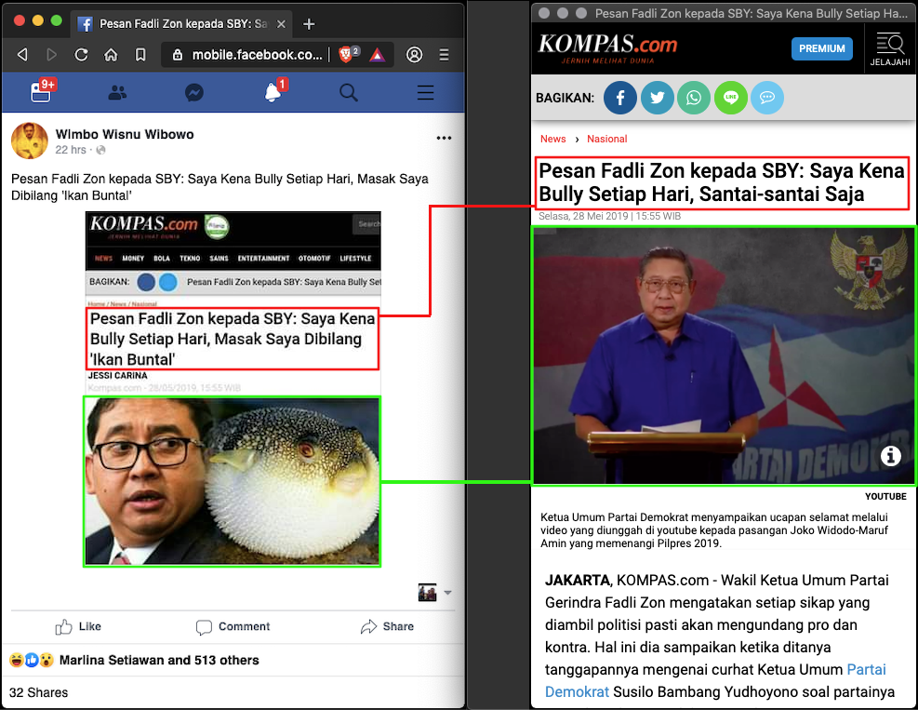The image size is (918, 710).
Task: Click Facebook search magnifier icon
Action: pyautogui.click(x=349, y=93)
